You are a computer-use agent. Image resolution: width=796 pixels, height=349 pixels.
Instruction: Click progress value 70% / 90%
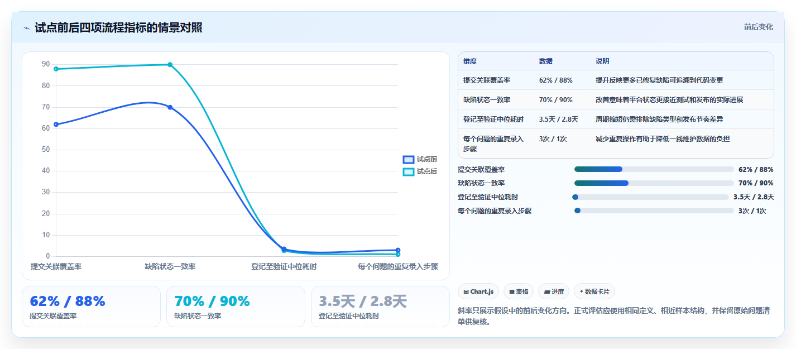click(x=756, y=183)
